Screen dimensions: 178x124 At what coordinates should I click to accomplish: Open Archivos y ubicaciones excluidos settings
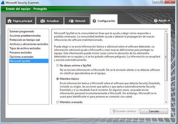tap(29, 44)
